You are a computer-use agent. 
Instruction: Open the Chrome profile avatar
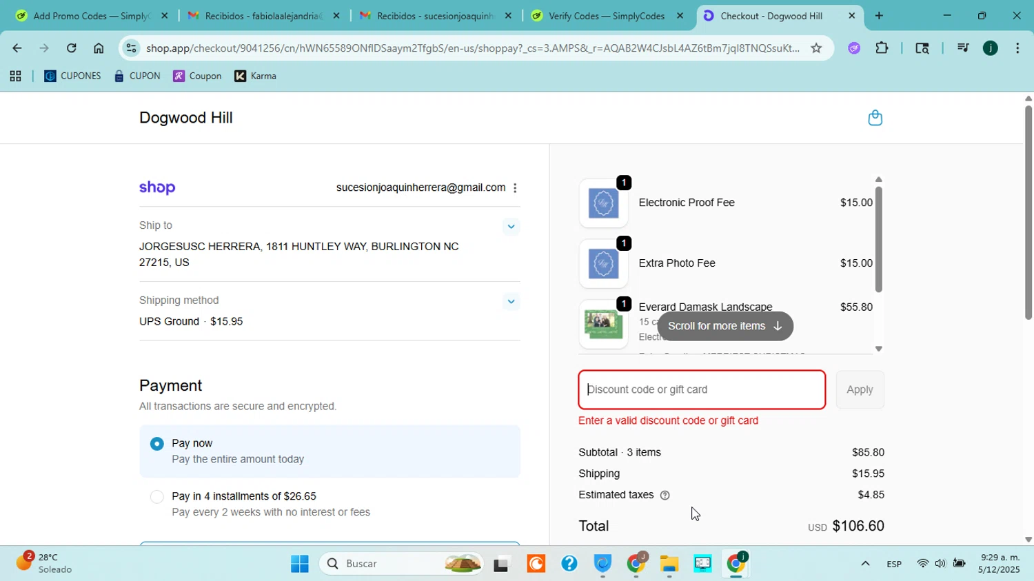(x=991, y=48)
